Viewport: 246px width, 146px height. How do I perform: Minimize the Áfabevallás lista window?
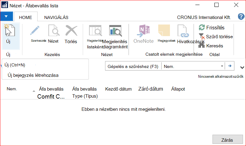197,5
